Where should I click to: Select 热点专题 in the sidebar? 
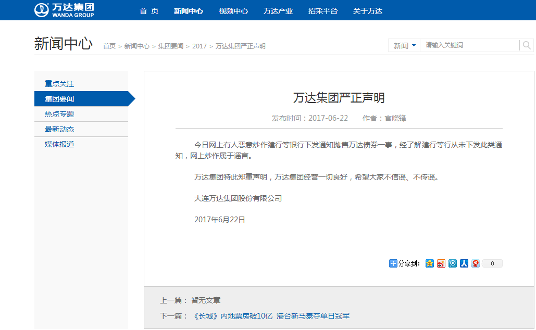59,114
